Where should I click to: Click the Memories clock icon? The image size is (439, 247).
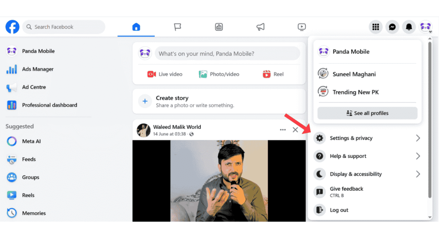[12, 213]
